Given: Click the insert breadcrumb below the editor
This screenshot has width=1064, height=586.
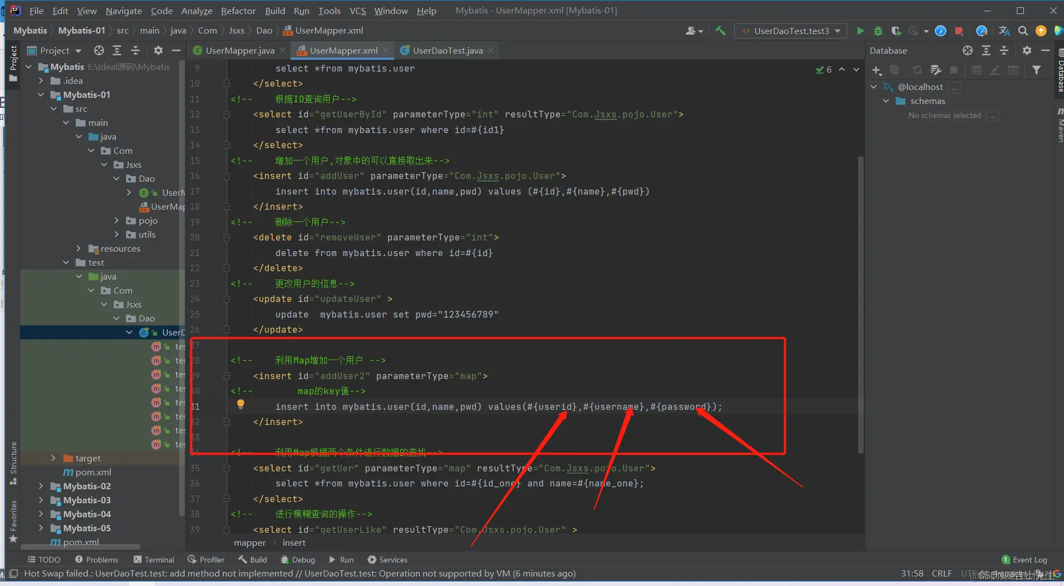Looking at the screenshot, I should coord(294,543).
